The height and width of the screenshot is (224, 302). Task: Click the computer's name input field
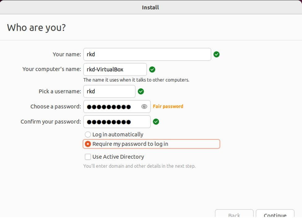pyautogui.click(x=115, y=70)
